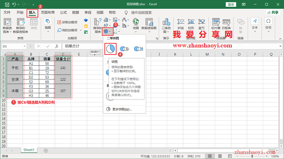Image resolution: width=284 pixels, height=159 pixels.
Task: Open the Quick Access Toolbar customize arrow
Action: (x=33, y=5)
